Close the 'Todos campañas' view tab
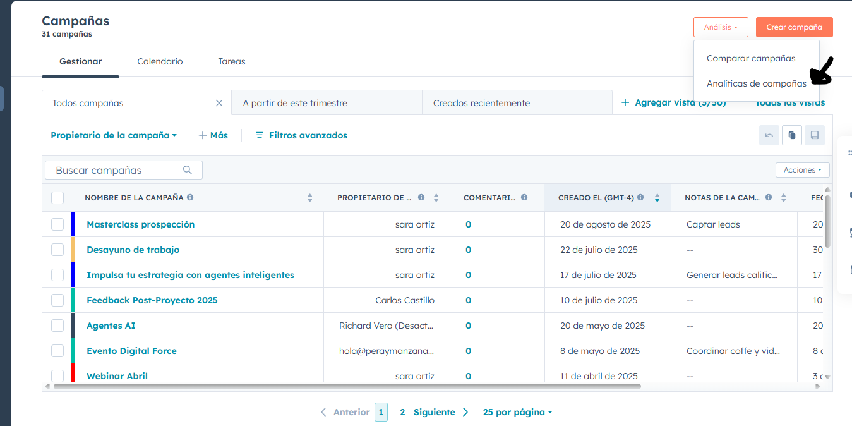Image resolution: width=852 pixels, height=426 pixels. [219, 103]
